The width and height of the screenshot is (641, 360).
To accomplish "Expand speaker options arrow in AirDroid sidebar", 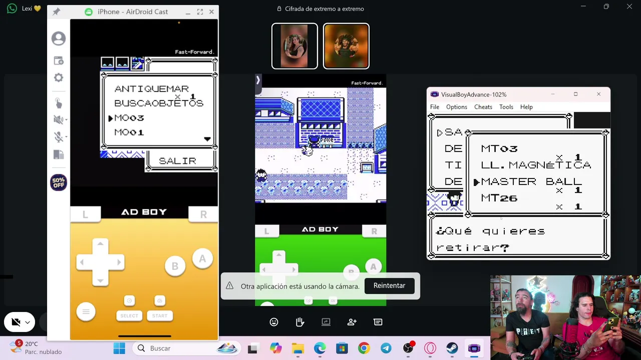I will pos(66,120).
